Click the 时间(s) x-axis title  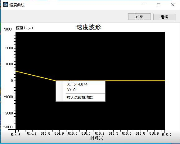pyautogui.click(x=97, y=138)
